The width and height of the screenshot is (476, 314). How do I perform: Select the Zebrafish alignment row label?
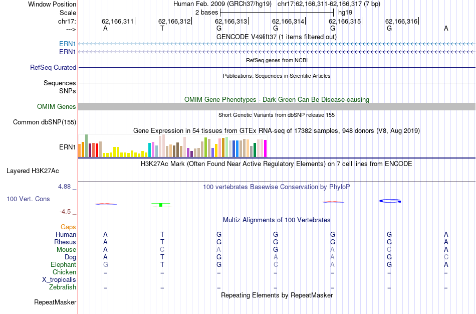[63, 287]
